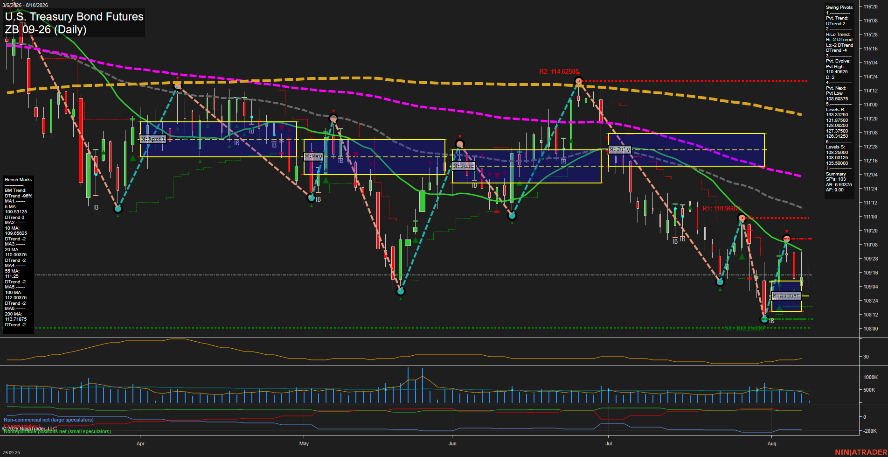Click the Aug label on the time axis
888x457 pixels.
click(772, 443)
